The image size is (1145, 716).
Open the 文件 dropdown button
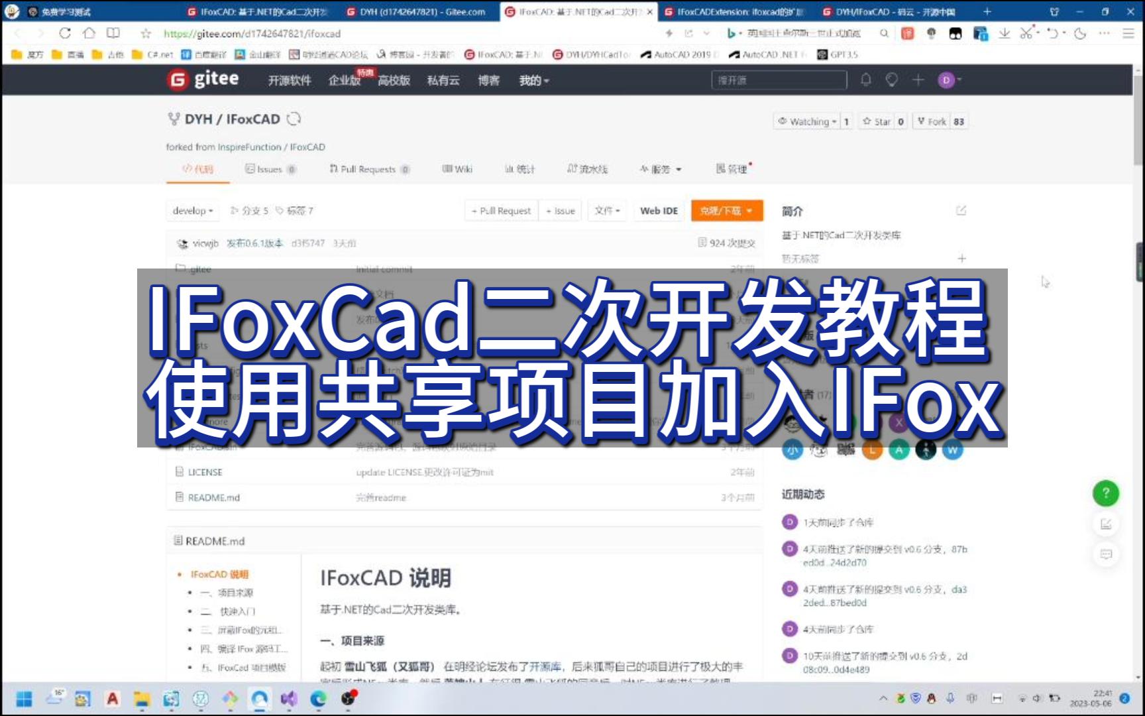606,211
